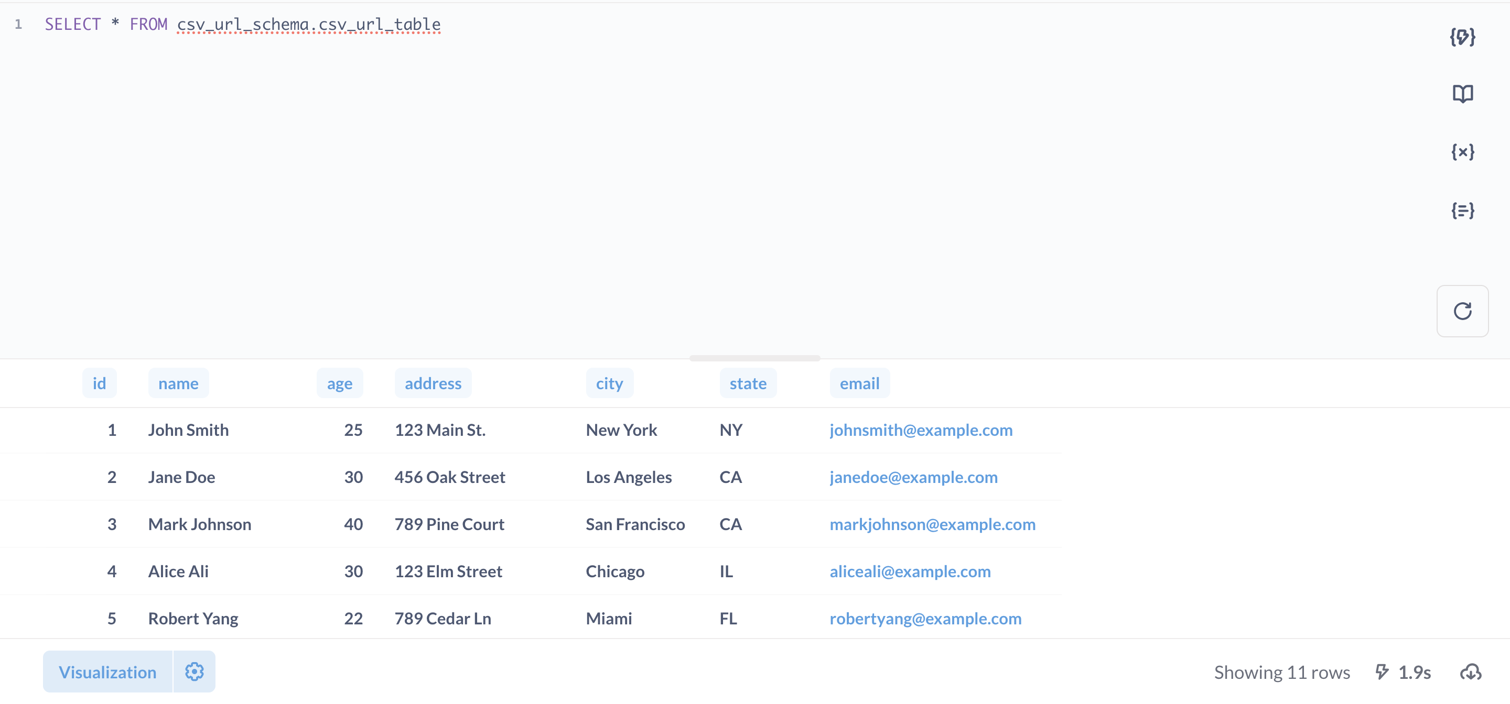Select the age column header
1510x704 pixels.
339,383
